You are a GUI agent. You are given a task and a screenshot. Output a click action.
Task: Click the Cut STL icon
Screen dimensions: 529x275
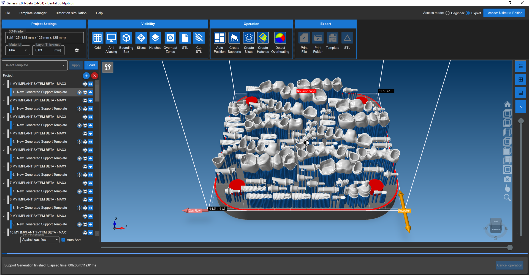(199, 38)
